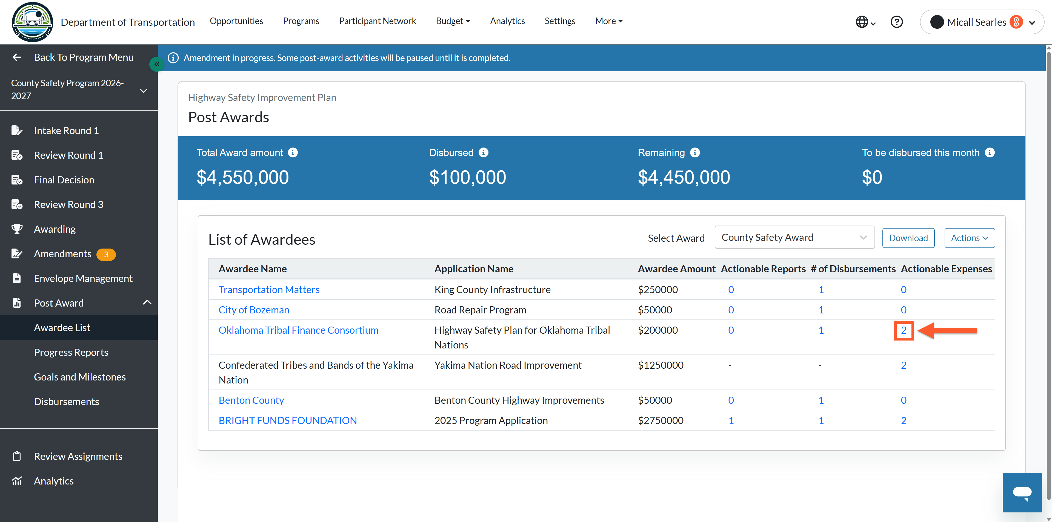Image resolution: width=1052 pixels, height=522 pixels.
Task: Open Oklahoma Tribal Finance Consortium awardee link
Action: pyautogui.click(x=298, y=330)
